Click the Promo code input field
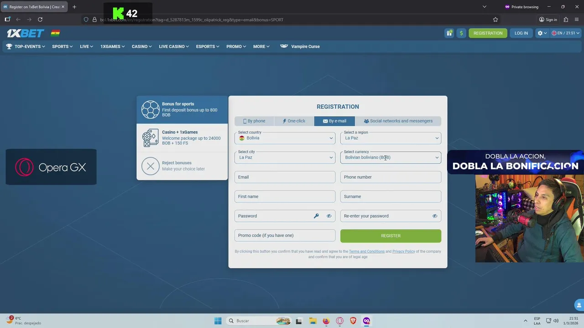Screen dimensions: 584x328 [285, 236]
